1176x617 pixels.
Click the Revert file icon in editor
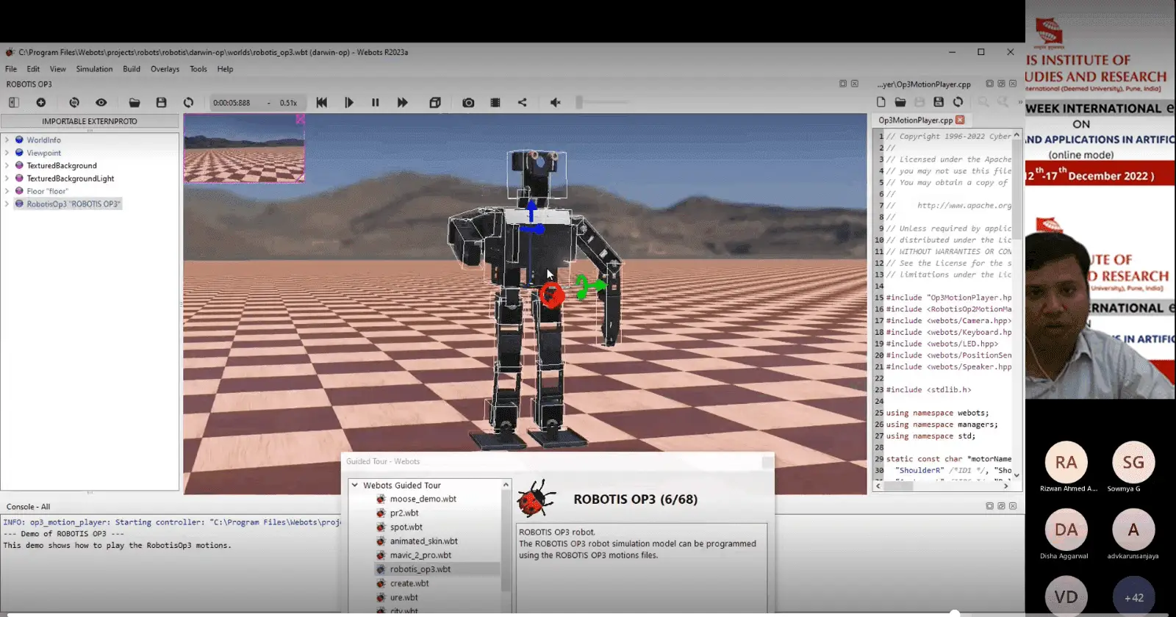pos(958,102)
